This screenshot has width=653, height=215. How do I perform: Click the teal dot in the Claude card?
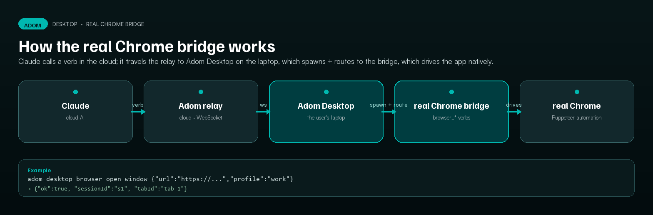[x=75, y=92]
